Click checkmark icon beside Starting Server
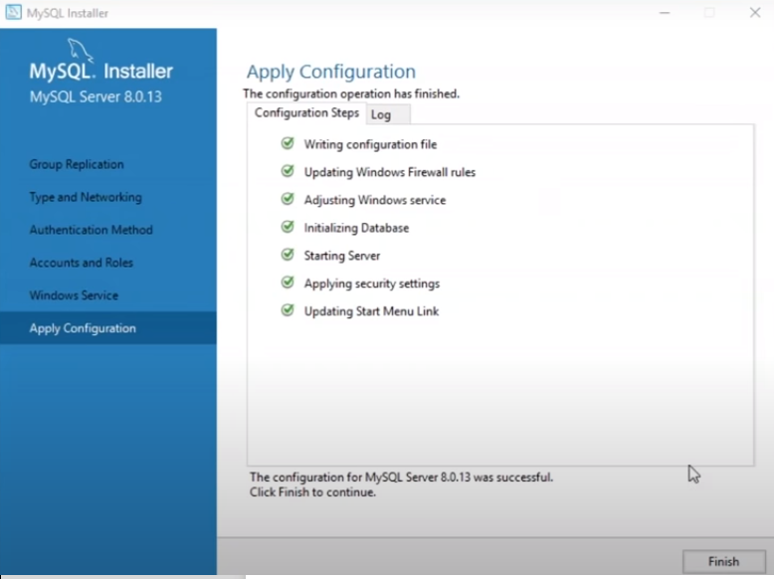Viewport: 774px width, 579px height. click(x=288, y=255)
